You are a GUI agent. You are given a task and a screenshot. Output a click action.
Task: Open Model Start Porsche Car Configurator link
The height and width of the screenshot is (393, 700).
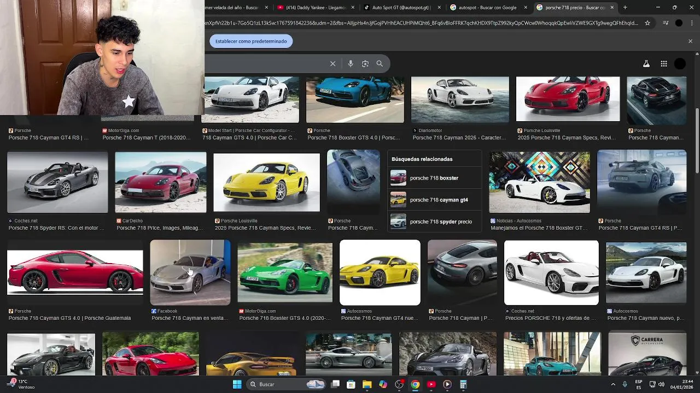(x=249, y=138)
